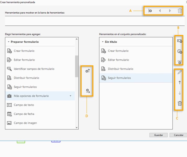Click the add to custom set (plus right arrow) icon

pyautogui.click(x=88, y=91)
